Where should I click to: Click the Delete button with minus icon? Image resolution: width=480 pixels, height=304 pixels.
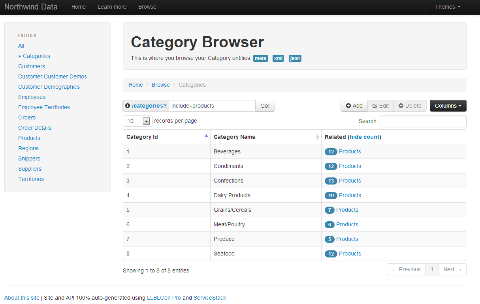[x=410, y=106]
